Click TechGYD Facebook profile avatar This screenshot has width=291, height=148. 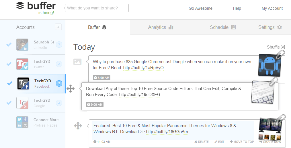coord(23,83)
